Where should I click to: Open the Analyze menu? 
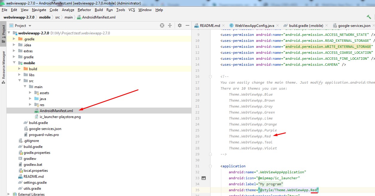coord(68,10)
